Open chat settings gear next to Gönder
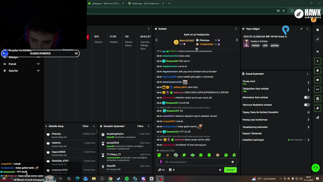The image size is (323, 182). 220,170
